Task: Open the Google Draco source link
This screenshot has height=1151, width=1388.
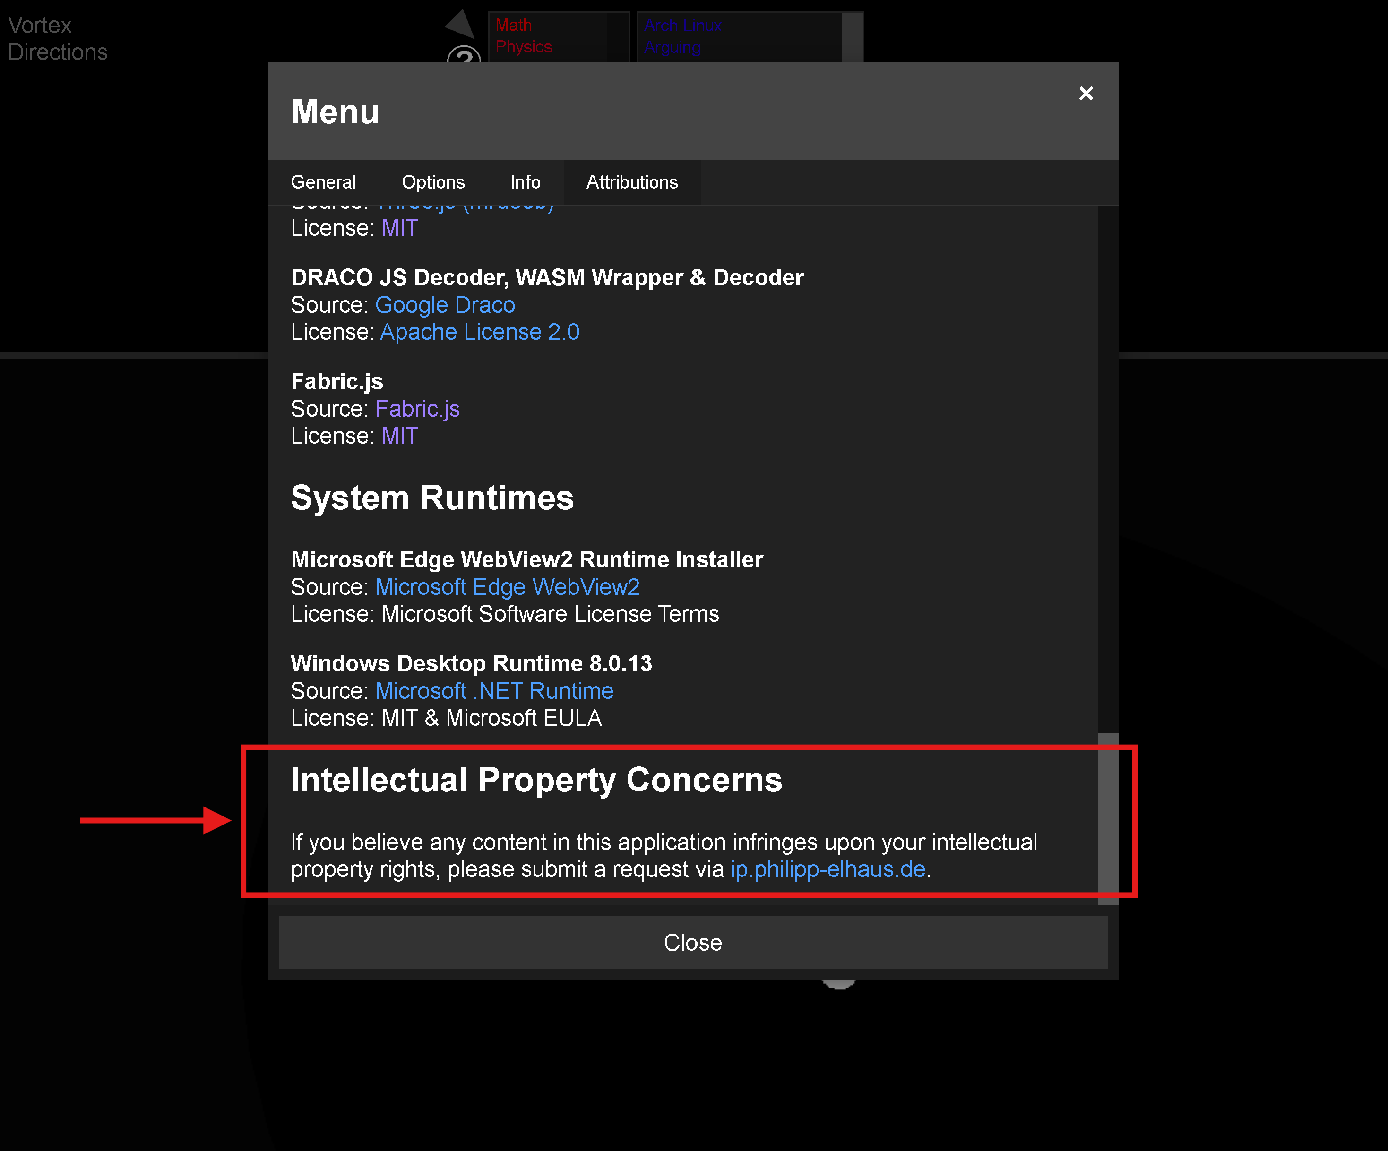Action: pyautogui.click(x=445, y=305)
